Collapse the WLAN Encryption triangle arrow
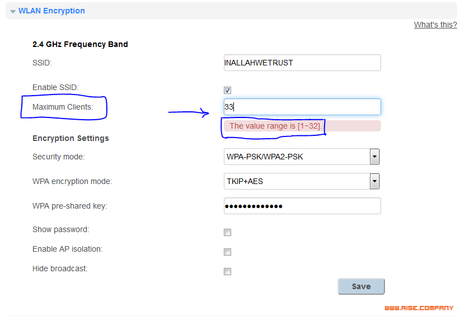This screenshot has width=460, height=316. (x=13, y=11)
